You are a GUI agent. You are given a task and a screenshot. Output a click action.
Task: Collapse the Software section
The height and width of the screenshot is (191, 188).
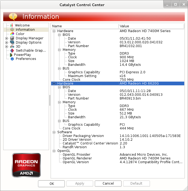[54, 132]
